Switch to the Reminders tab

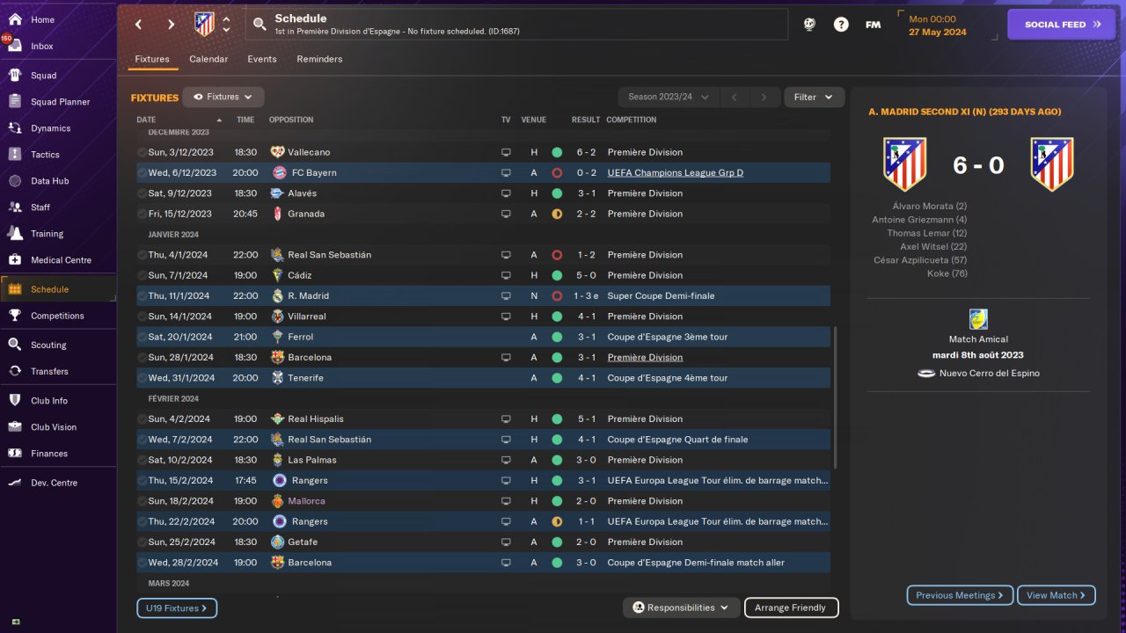point(319,59)
